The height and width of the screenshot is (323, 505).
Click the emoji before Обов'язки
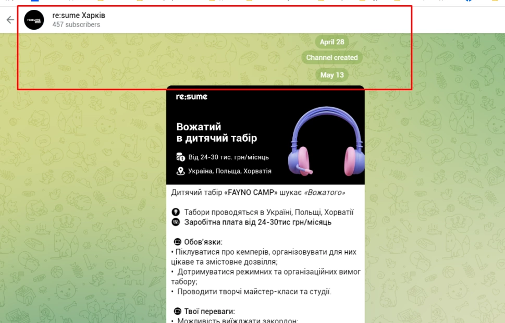click(x=178, y=242)
